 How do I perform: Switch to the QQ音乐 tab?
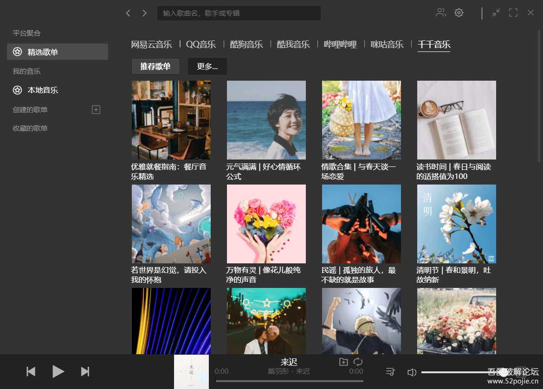[200, 45]
